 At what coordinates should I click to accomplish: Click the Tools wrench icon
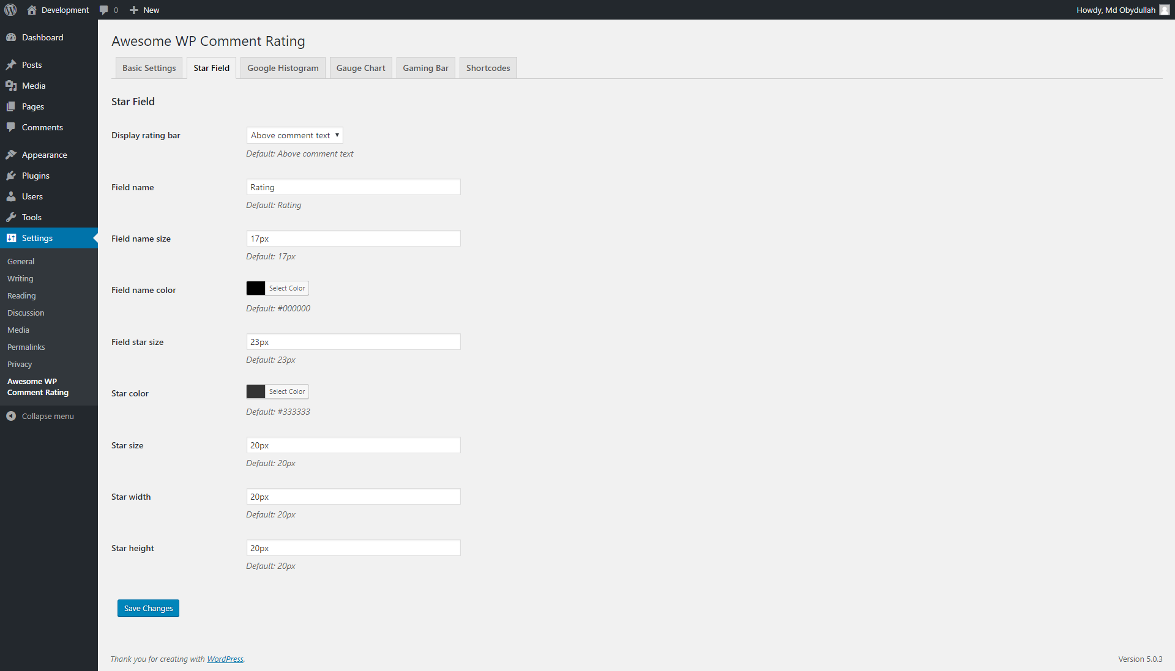[x=12, y=217]
